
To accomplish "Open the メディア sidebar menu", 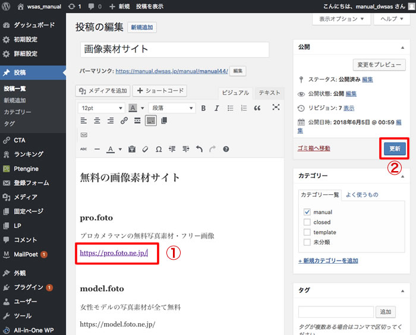I will pyautogui.click(x=26, y=197).
